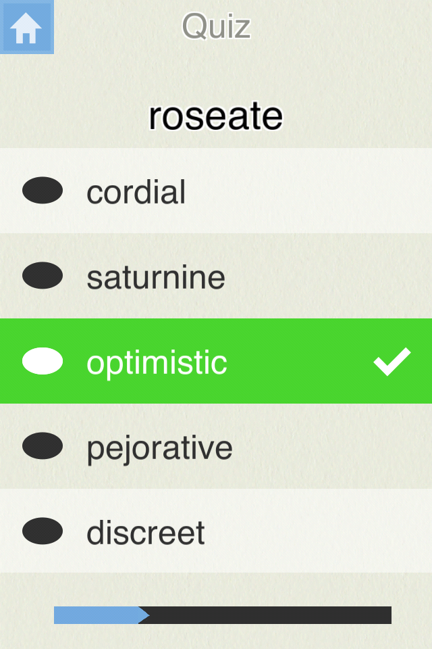Select the word pejorative as answer
This screenshot has width=432, height=649.
click(159, 449)
